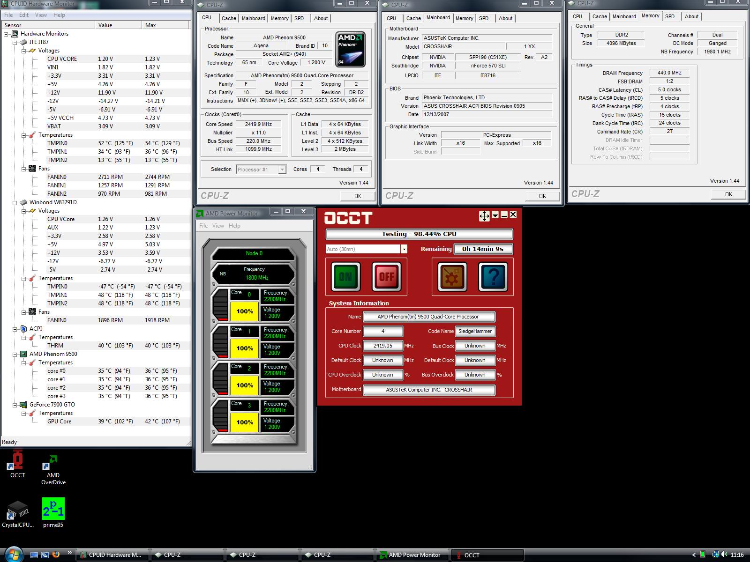This screenshot has width=750, height=562.
Task: Open the AMD OverDrive desktop shortcut
Action: coord(53,470)
